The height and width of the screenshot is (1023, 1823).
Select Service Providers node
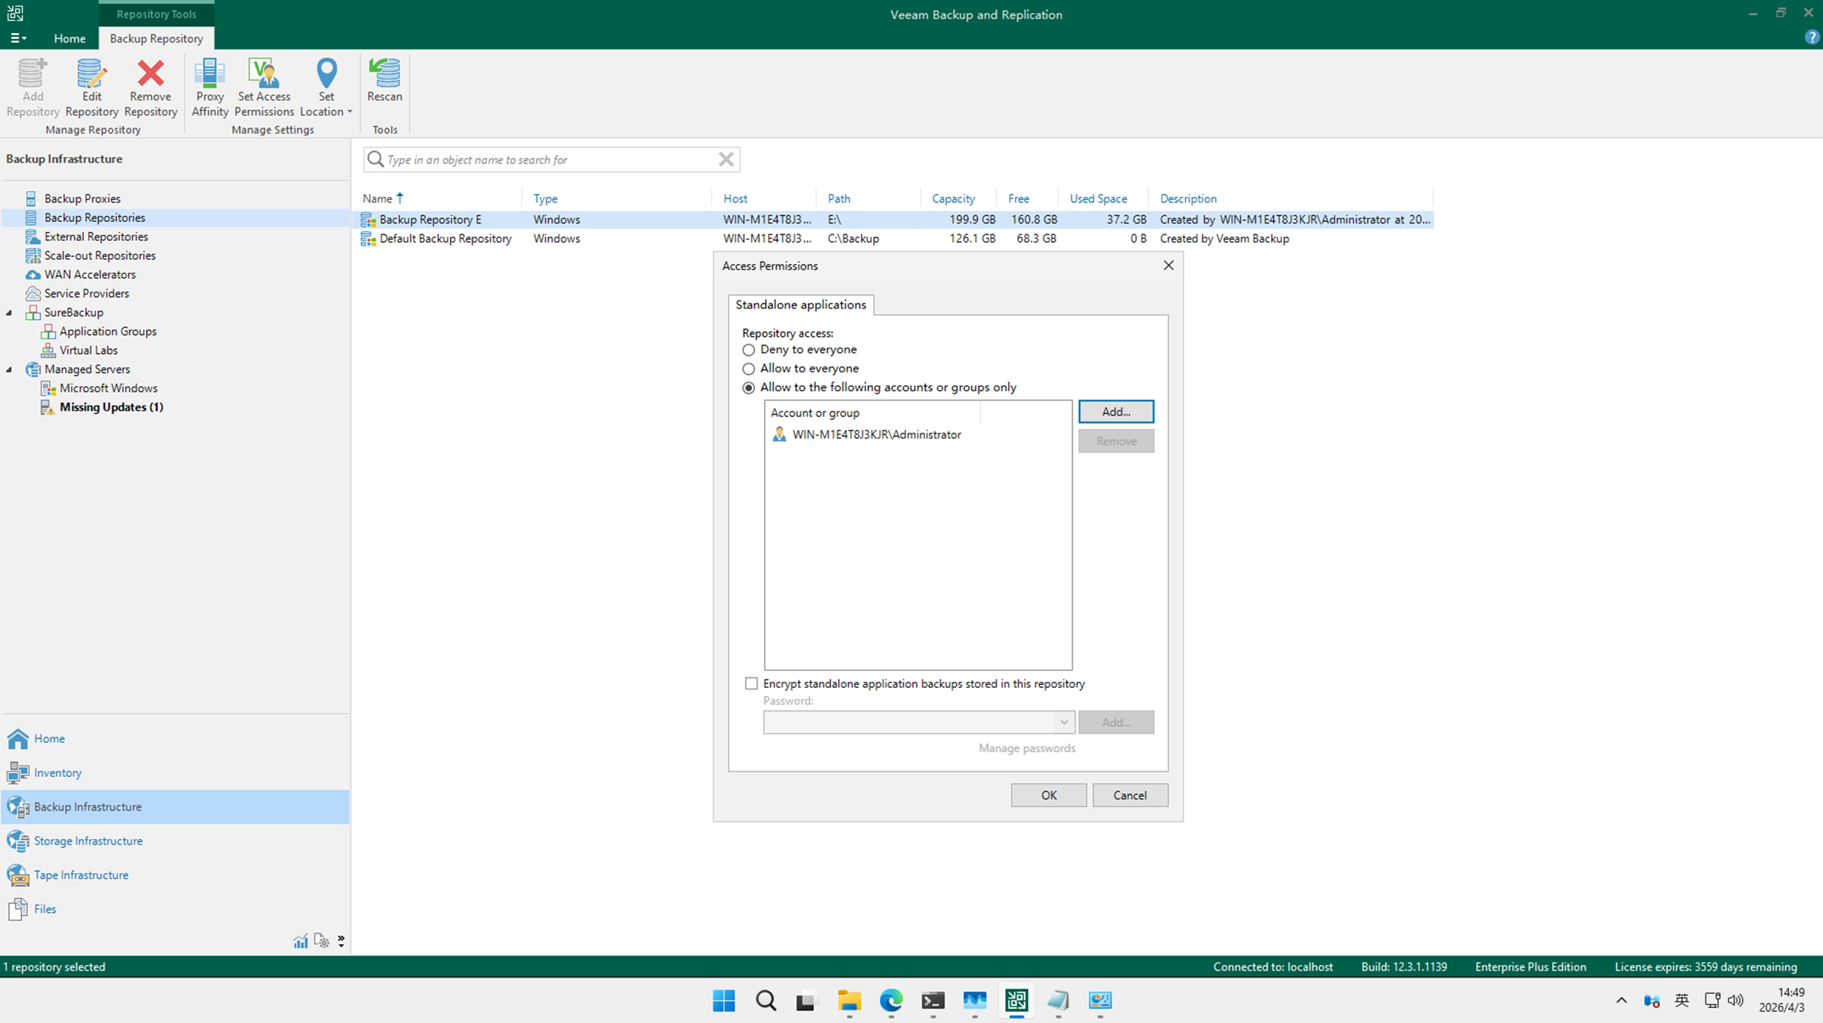[86, 293]
